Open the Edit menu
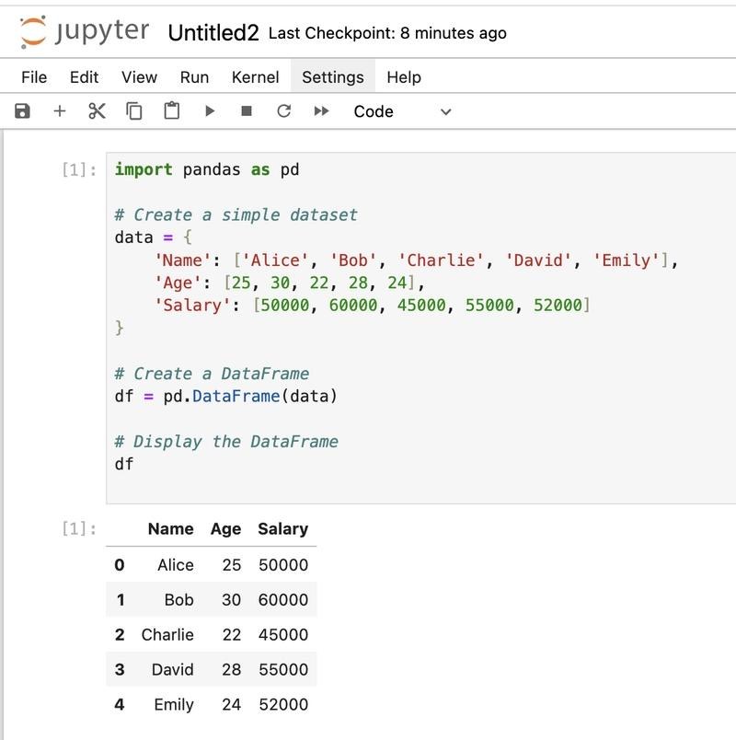 click(x=84, y=77)
